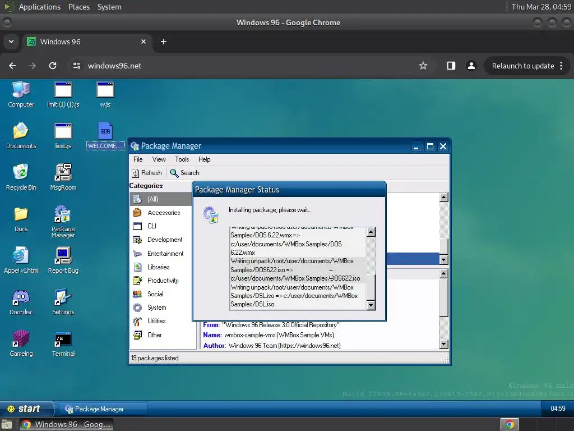The height and width of the screenshot is (431, 574).
Task: Select the WELCOME markdown file icon
Action: (105, 136)
